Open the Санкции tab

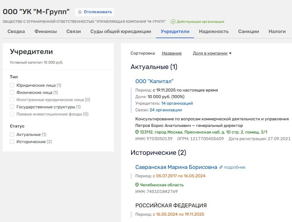pos(249,31)
